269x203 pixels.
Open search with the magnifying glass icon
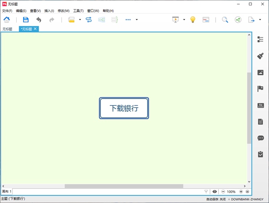pyautogui.click(x=225, y=20)
